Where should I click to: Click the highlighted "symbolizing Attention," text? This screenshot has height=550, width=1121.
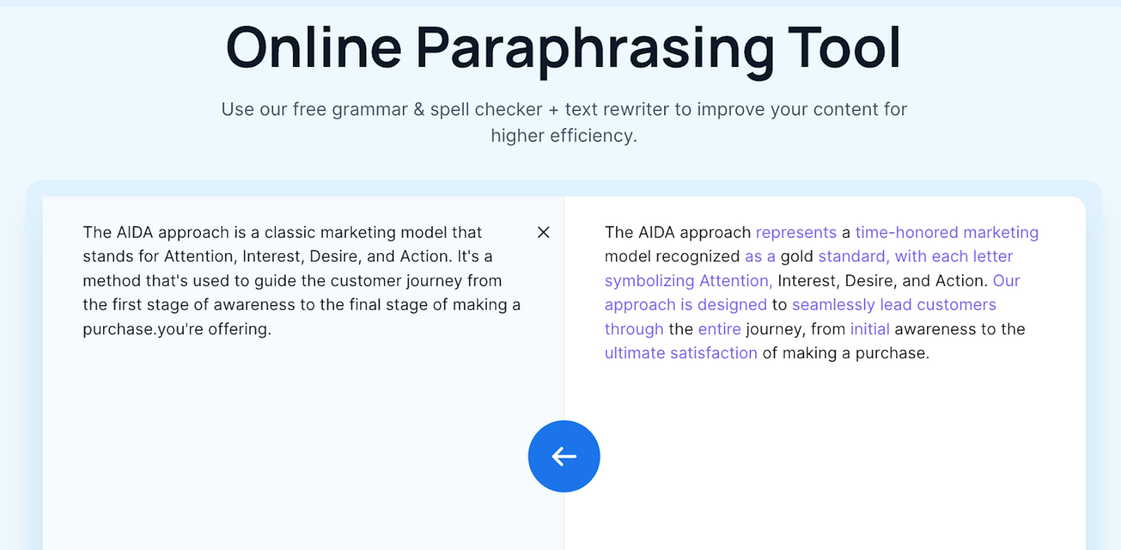tap(688, 281)
